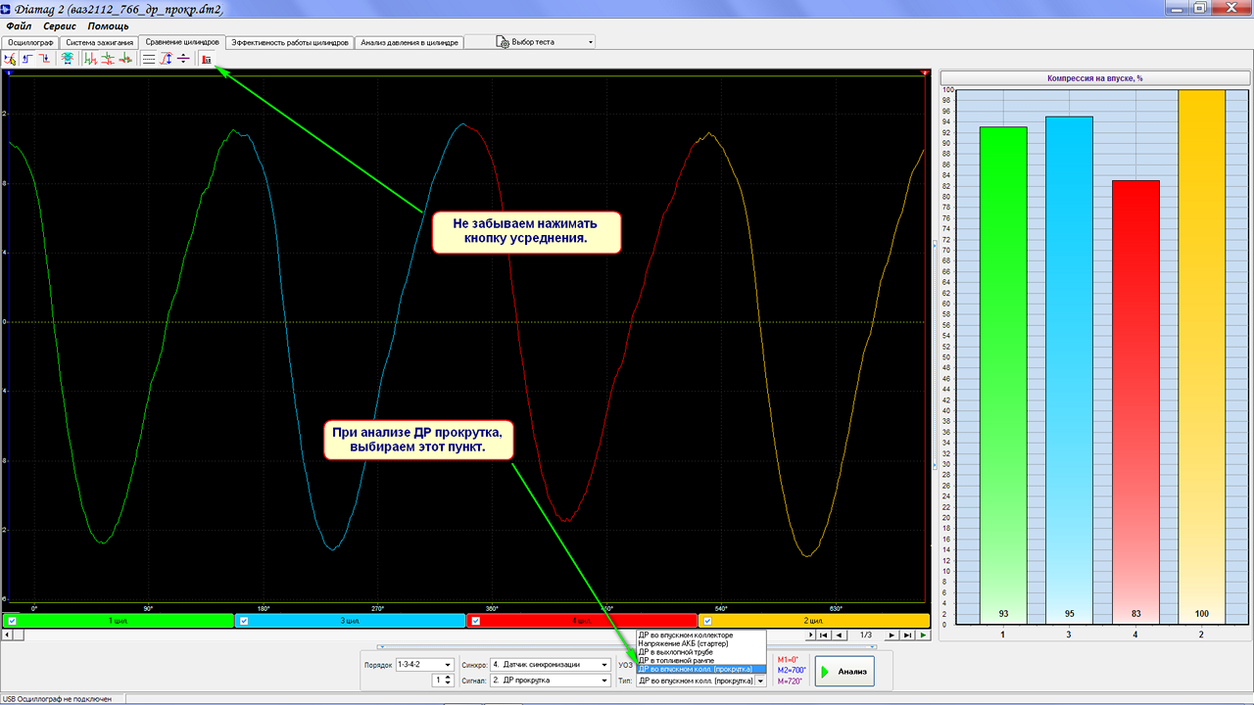Click the vertical scale arrow icon
1254x705 pixels.
point(167,59)
